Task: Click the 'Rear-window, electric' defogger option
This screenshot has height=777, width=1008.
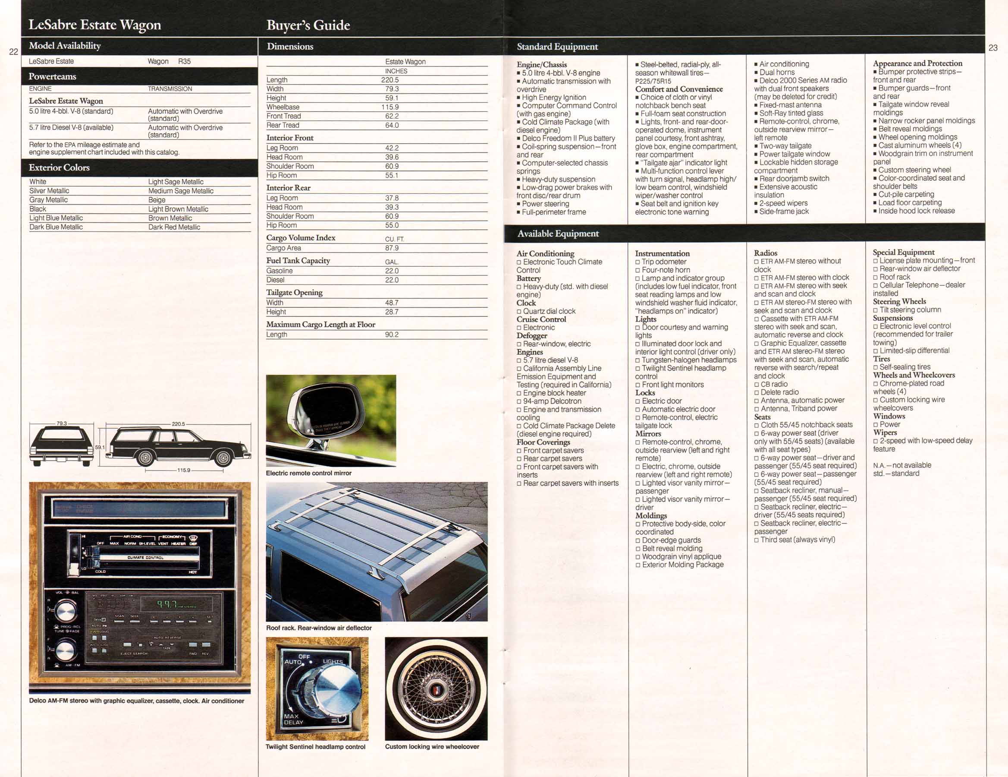Action: point(553,344)
